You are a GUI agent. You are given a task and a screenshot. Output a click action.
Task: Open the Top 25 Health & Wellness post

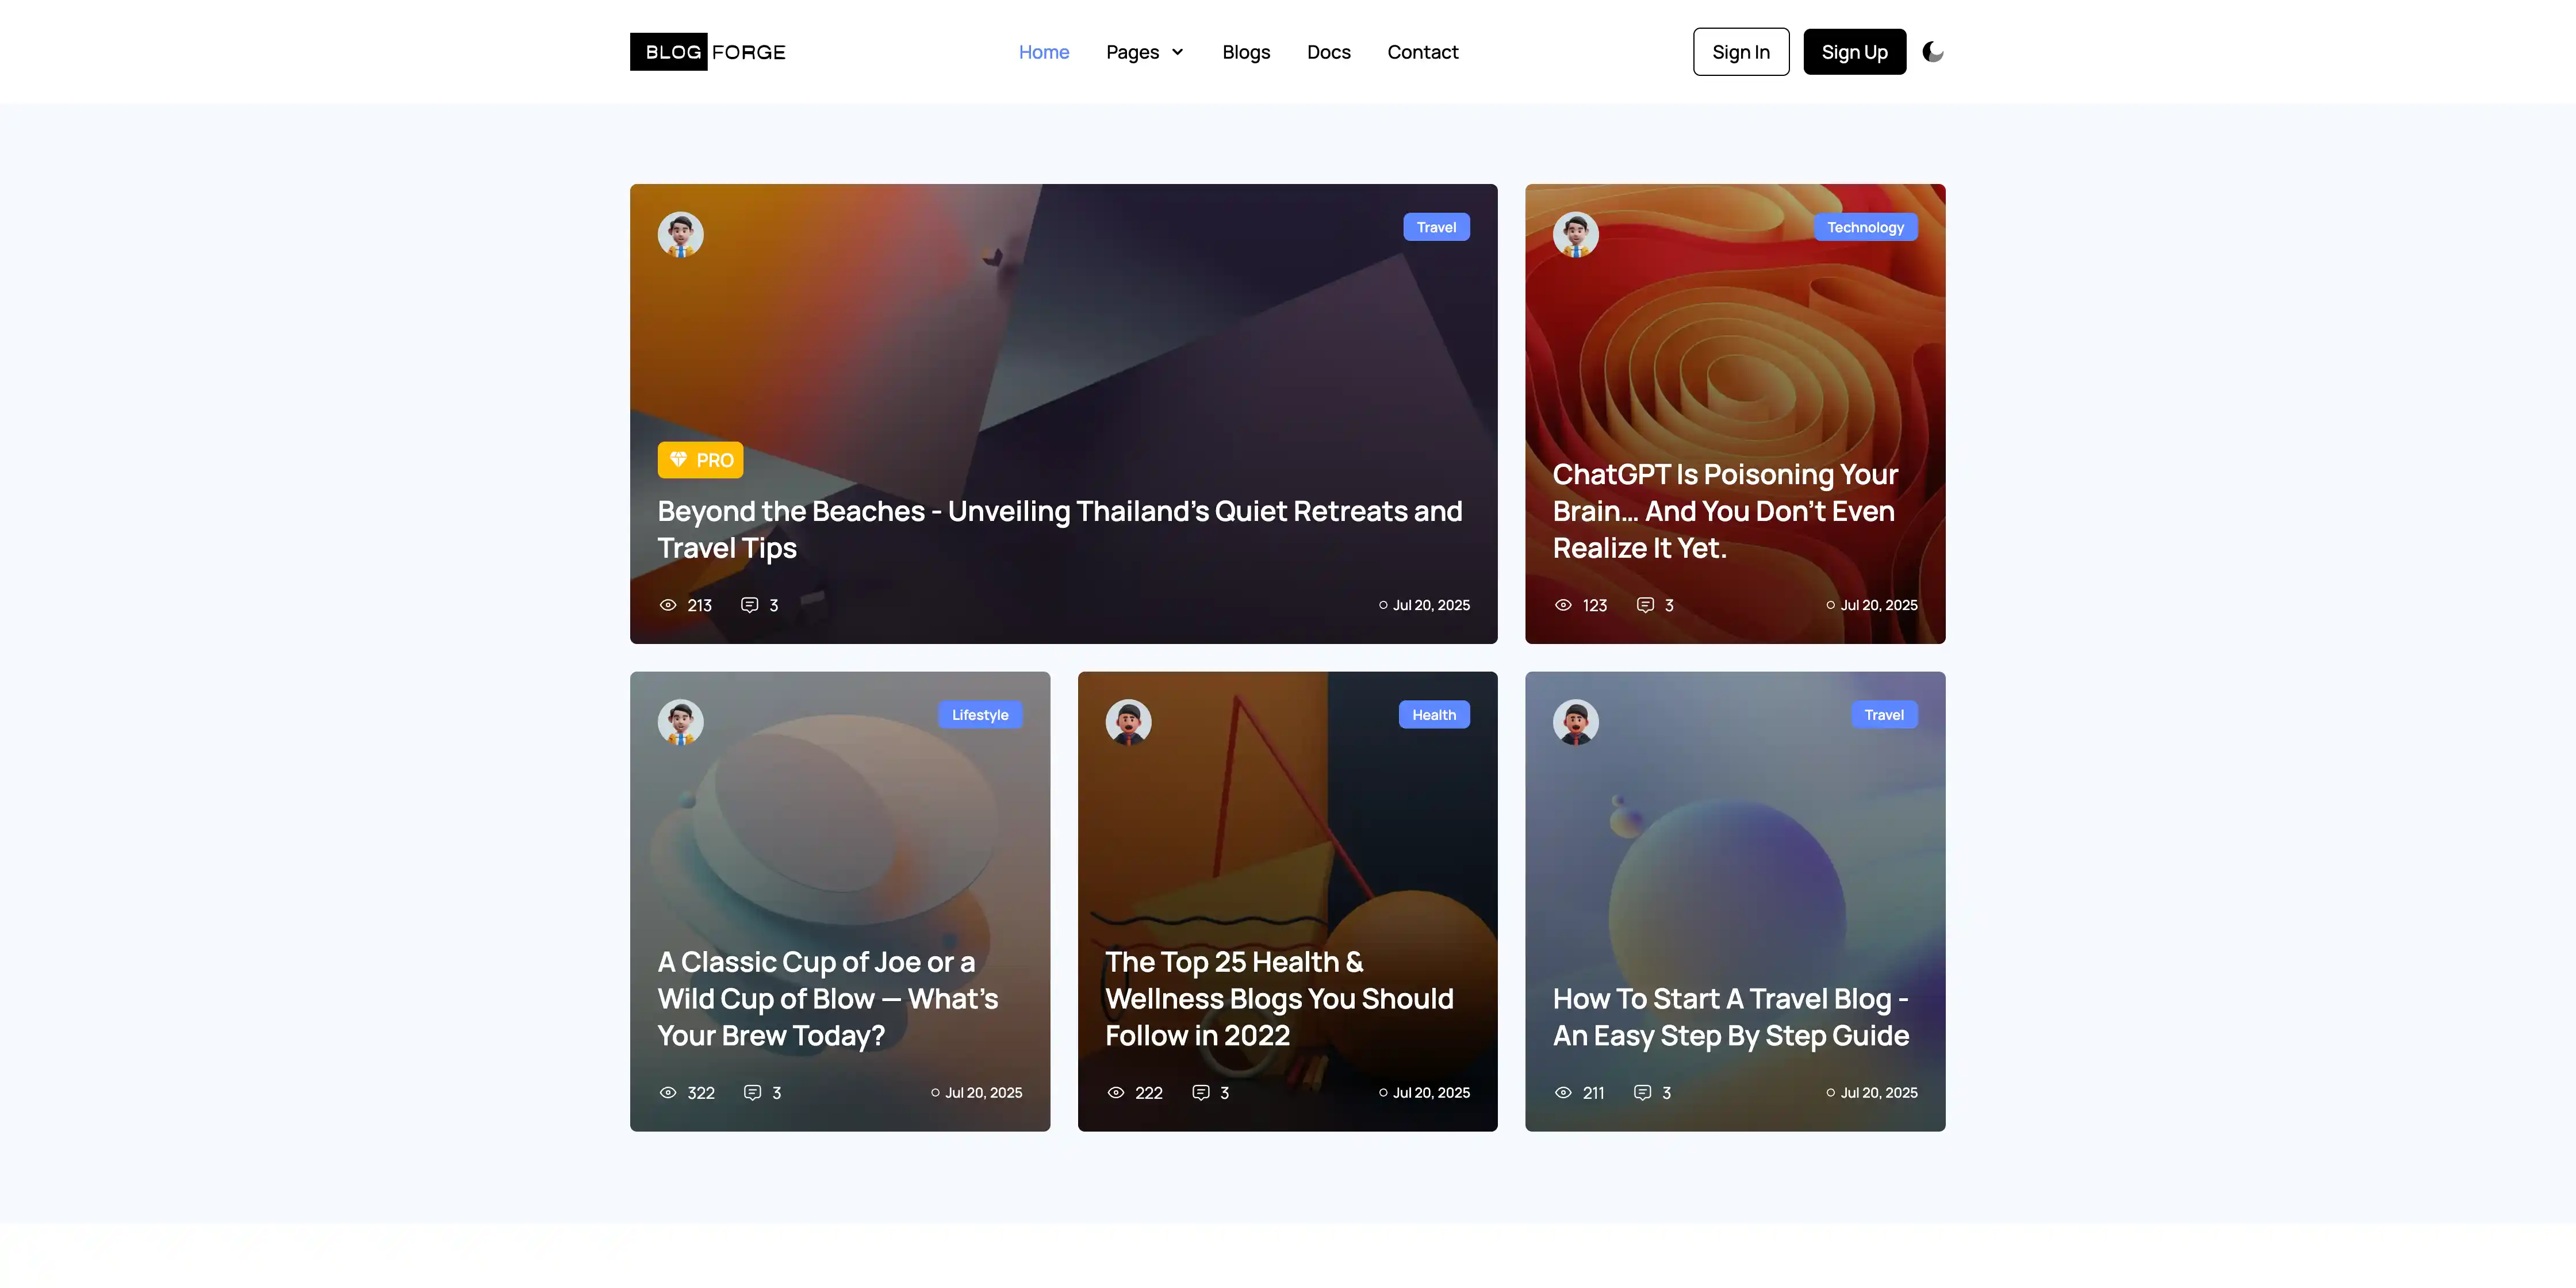point(1279,998)
